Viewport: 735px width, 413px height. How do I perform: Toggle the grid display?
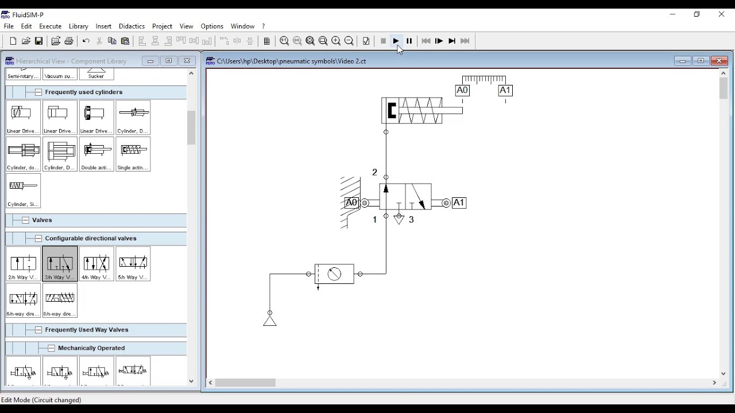click(x=267, y=41)
